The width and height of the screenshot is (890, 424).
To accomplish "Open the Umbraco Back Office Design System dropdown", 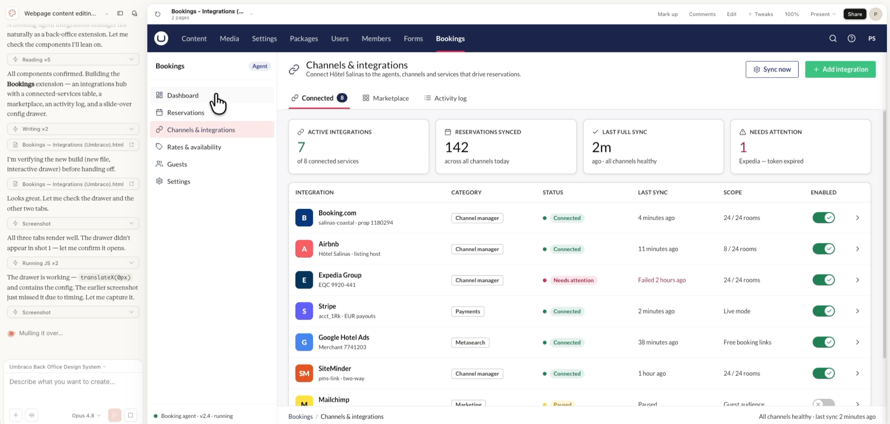I will pos(58,366).
